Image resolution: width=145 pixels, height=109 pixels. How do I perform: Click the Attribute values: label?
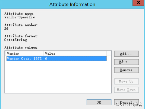tap(21, 48)
